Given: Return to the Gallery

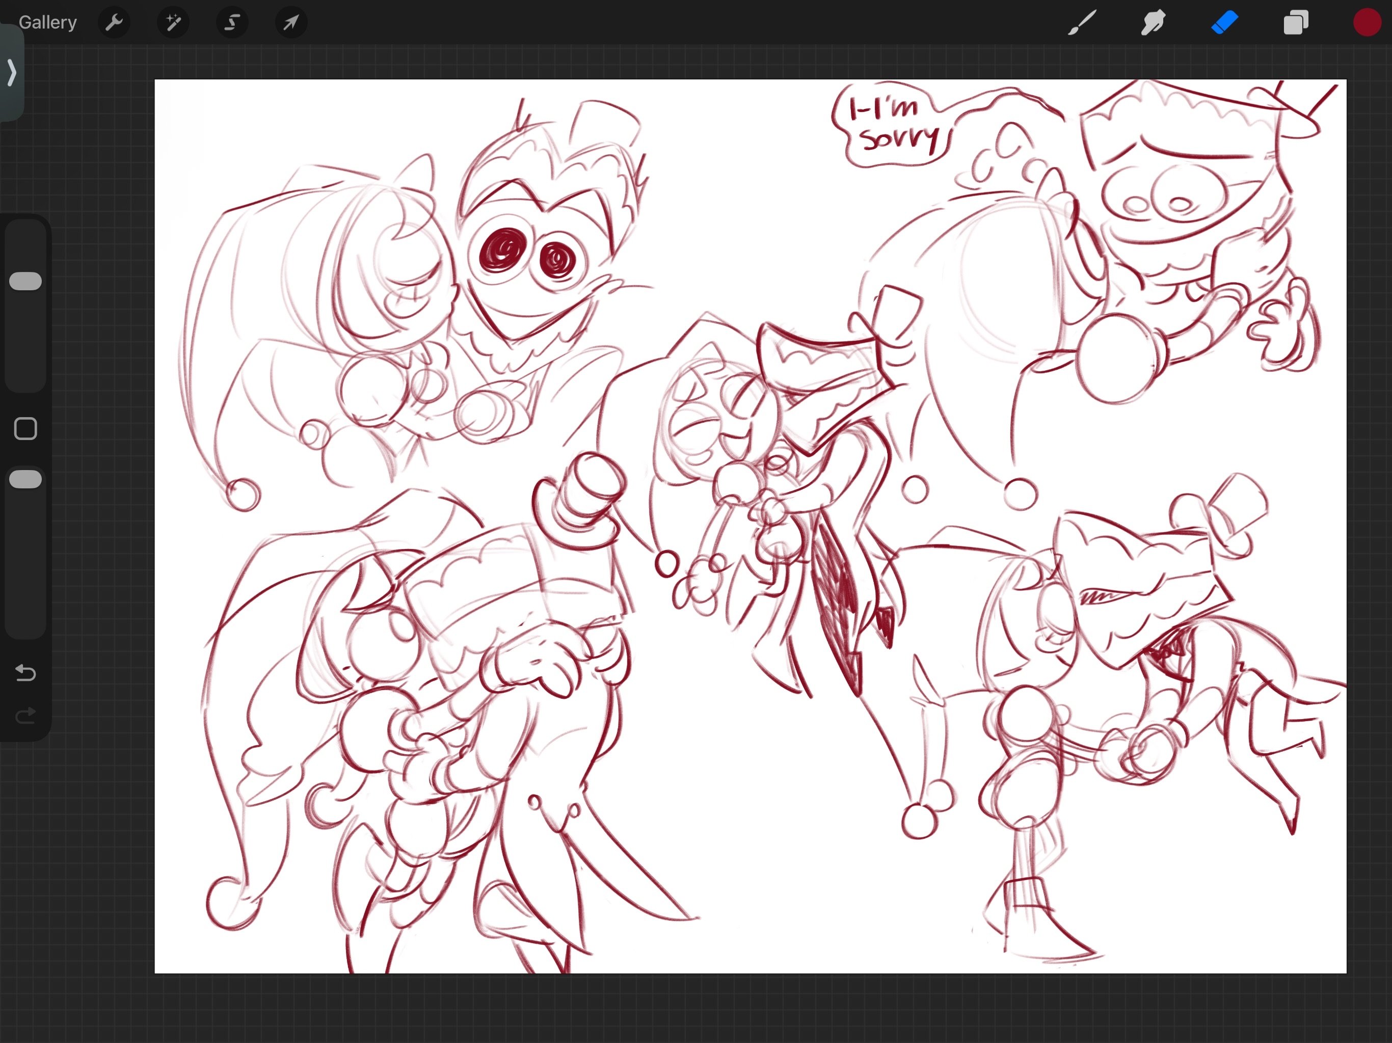Looking at the screenshot, I should (x=48, y=22).
